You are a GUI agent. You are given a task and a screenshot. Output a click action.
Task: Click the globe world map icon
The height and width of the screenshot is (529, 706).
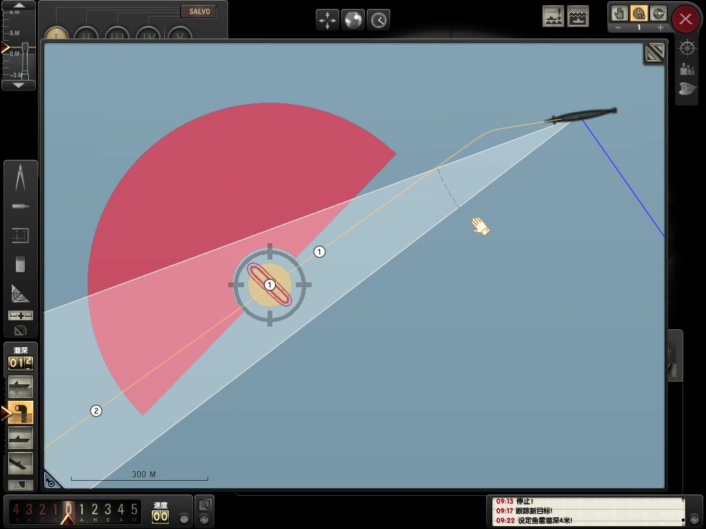point(353,20)
